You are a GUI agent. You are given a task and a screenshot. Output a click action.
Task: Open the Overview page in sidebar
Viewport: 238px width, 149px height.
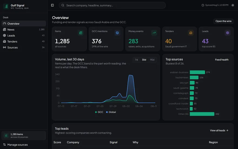(x=24, y=24)
